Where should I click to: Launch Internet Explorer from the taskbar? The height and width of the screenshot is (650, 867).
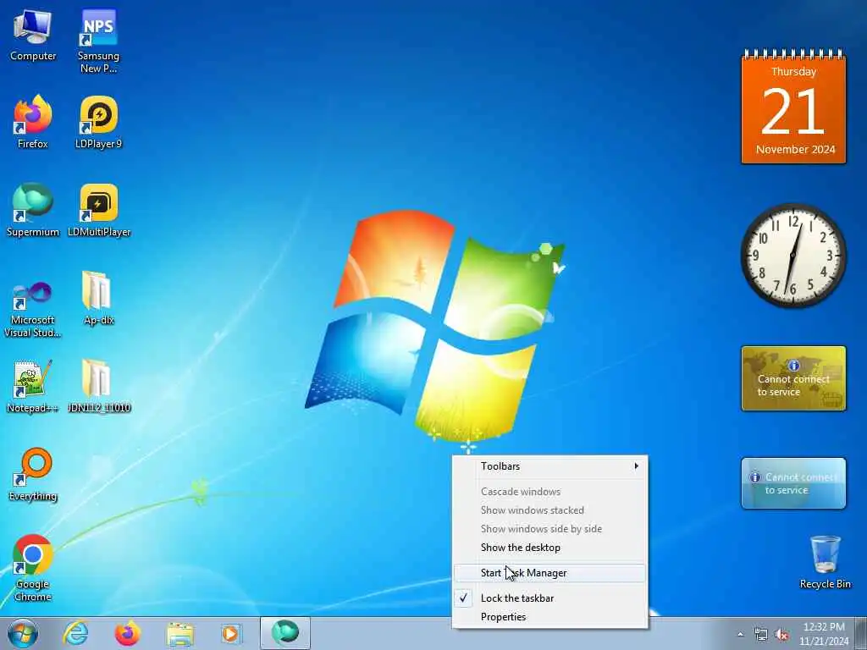tap(75, 634)
